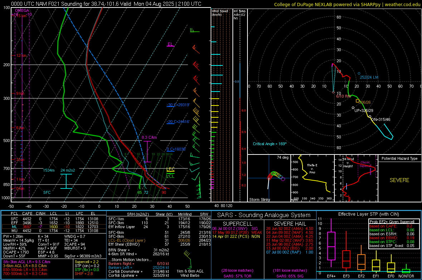The width and height of the screenshot is (422, 280).
Task: Click the Bunkers left mover circle on hodograph
Action: (359, 73)
